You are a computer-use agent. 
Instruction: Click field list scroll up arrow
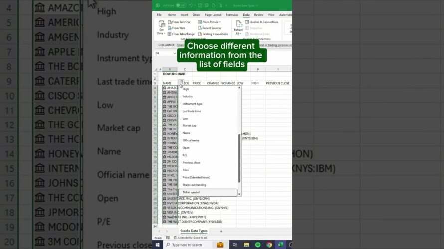click(239, 88)
